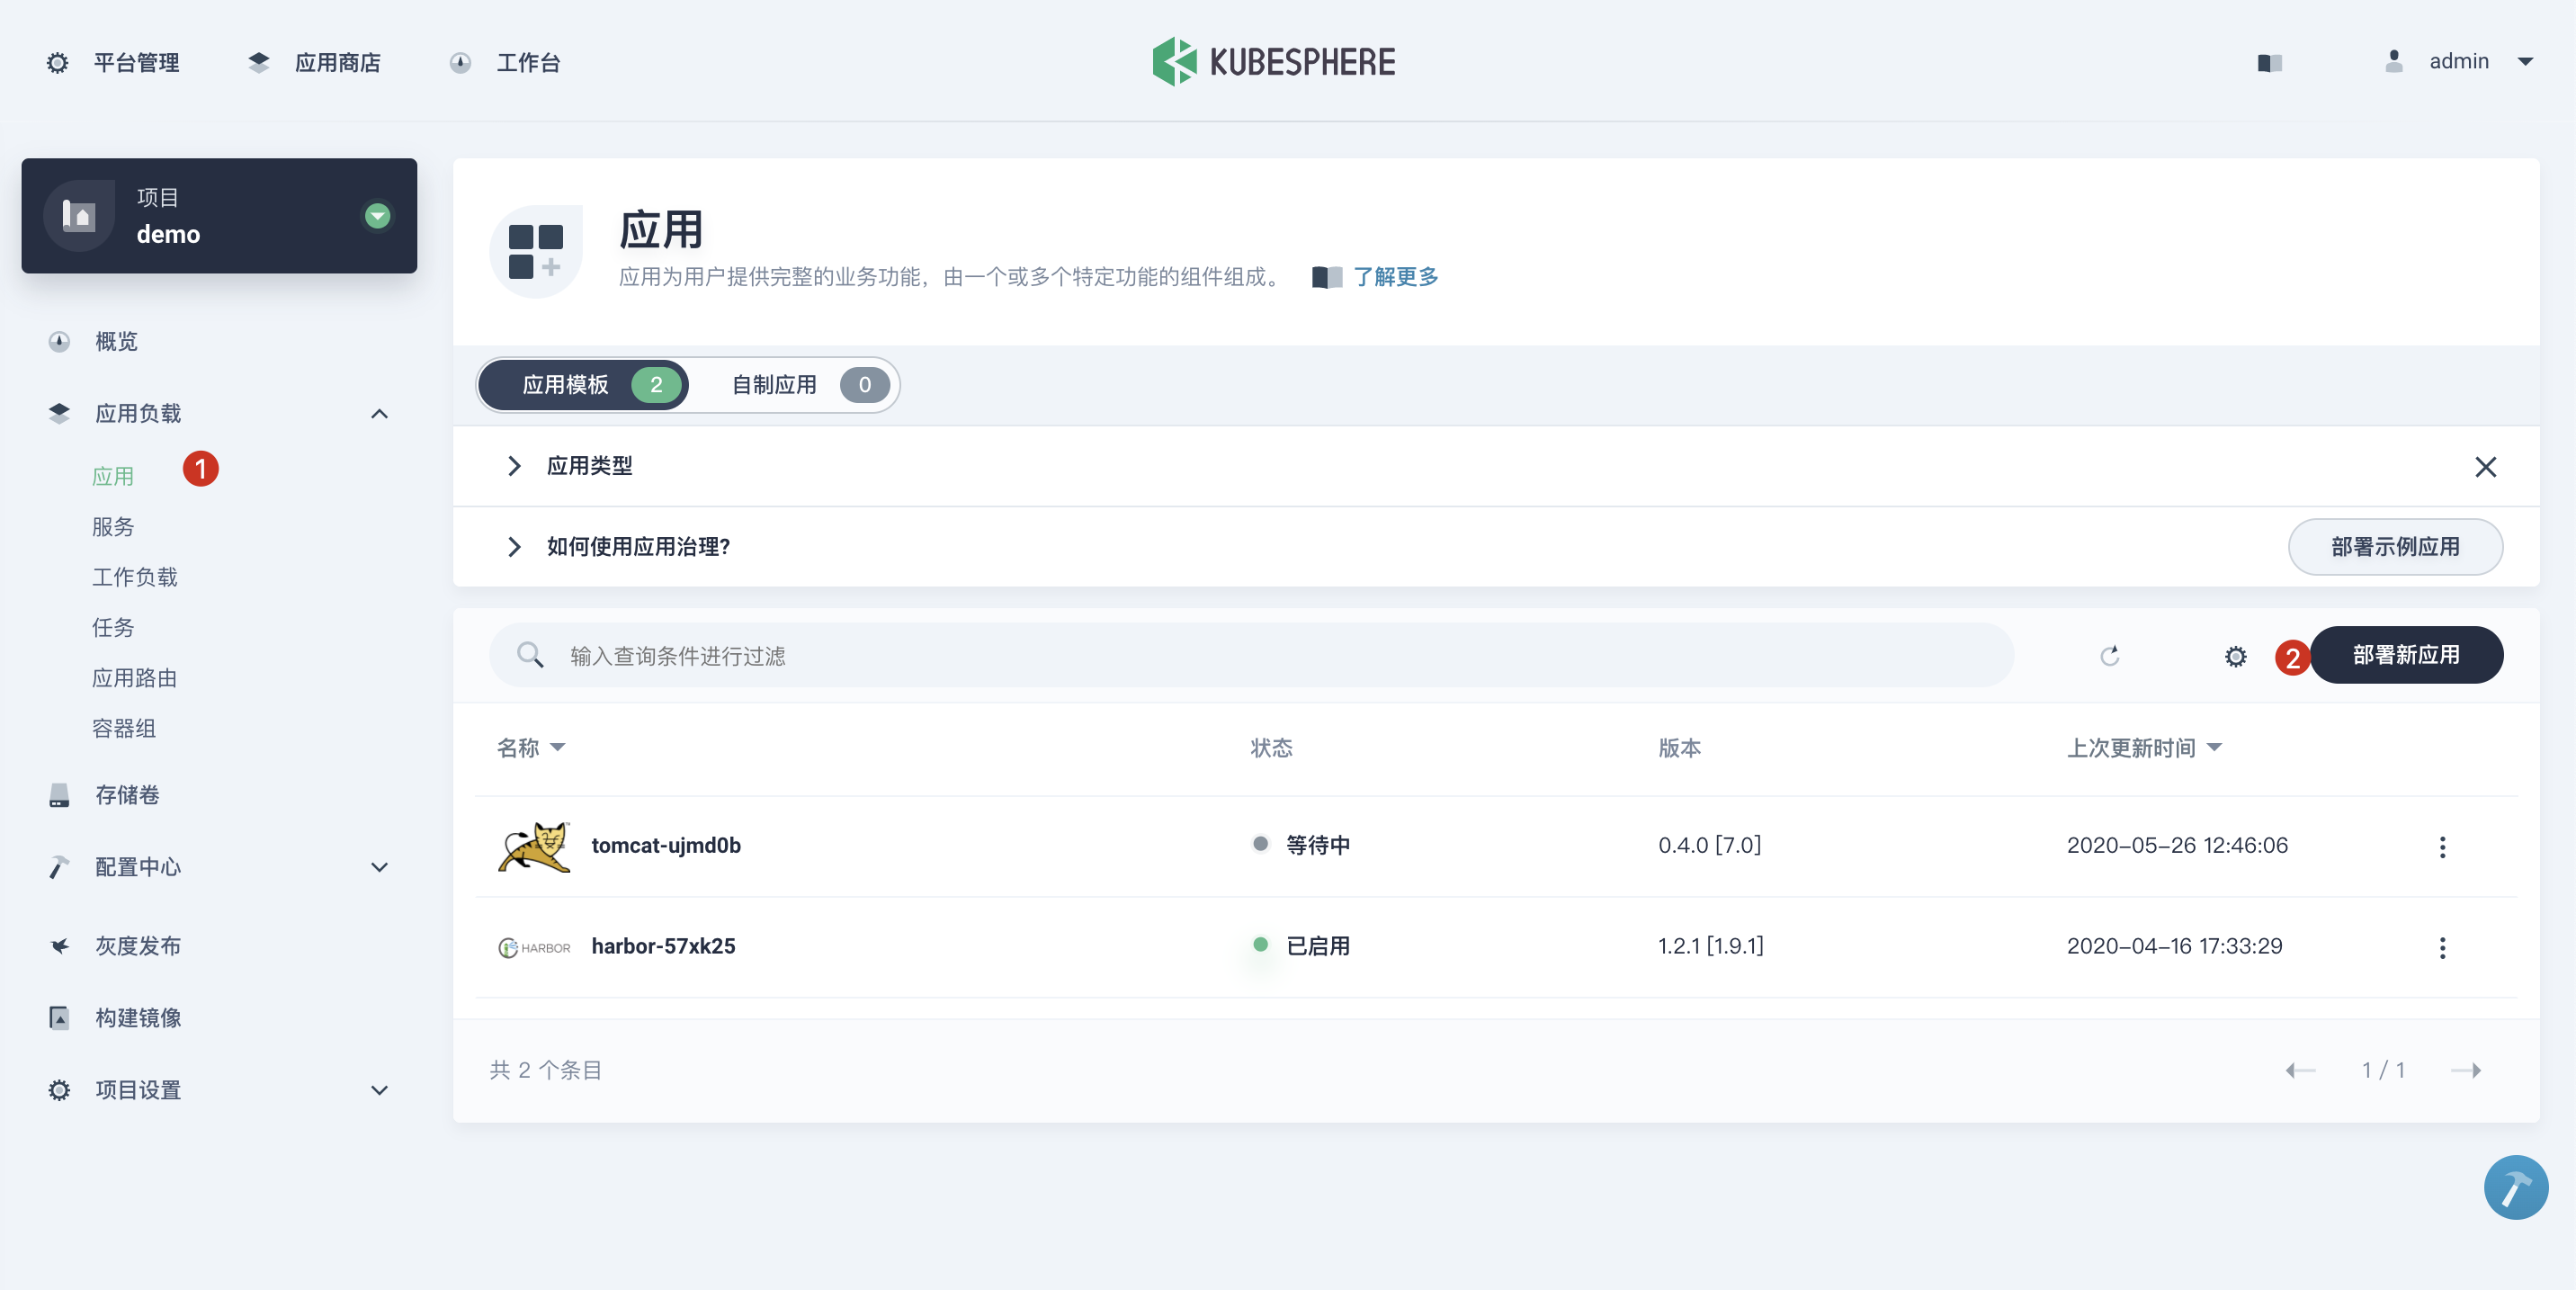The image size is (2576, 1290).
Task: Switch to 应用模板 tab
Action: pyautogui.click(x=583, y=385)
